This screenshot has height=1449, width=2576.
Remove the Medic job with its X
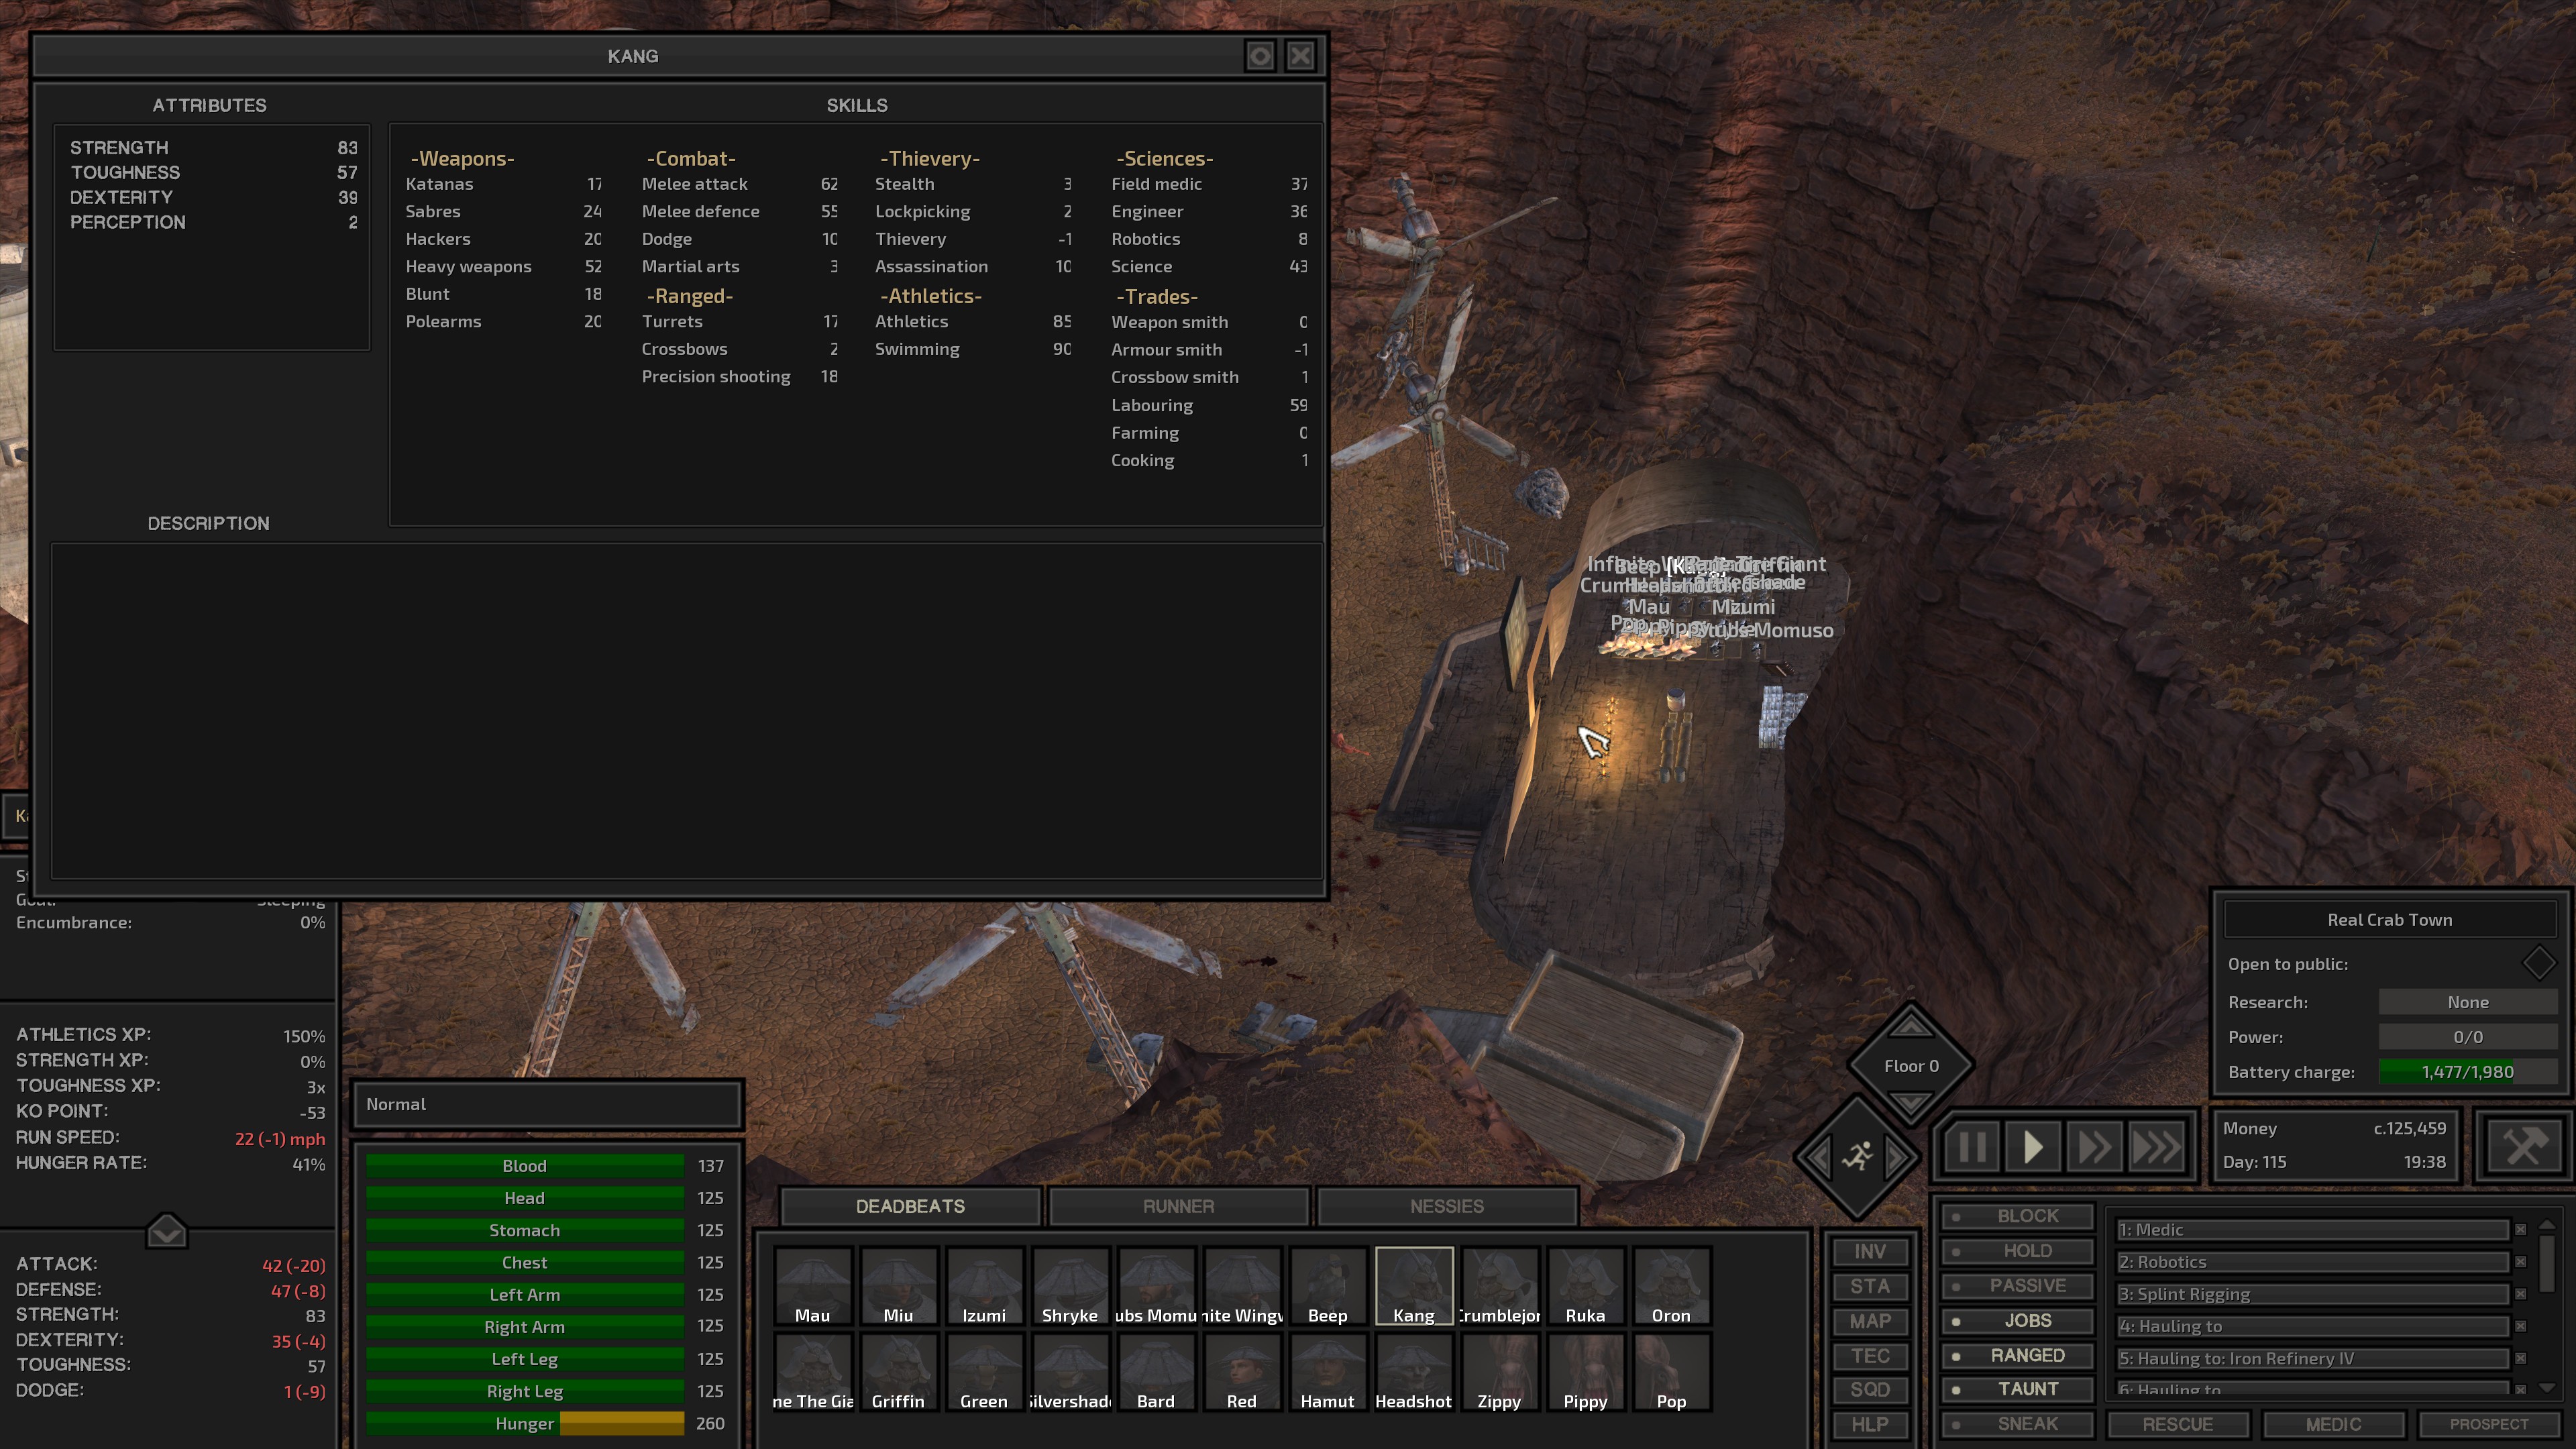click(2520, 1230)
